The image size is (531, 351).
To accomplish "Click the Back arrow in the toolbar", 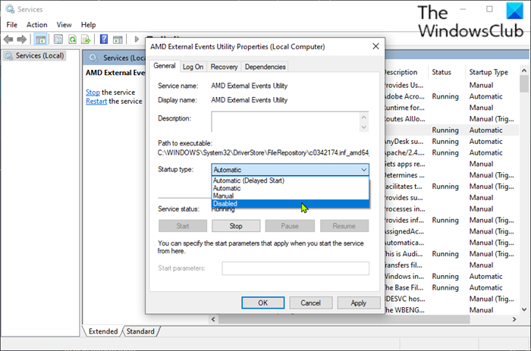I will click(x=8, y=39).
